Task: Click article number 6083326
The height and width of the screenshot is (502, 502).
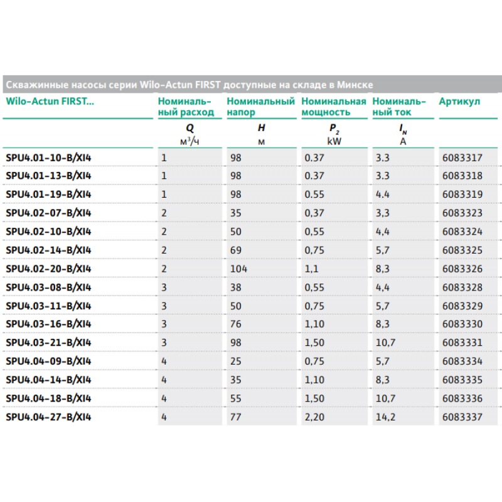Action: [x=462, y=269]
